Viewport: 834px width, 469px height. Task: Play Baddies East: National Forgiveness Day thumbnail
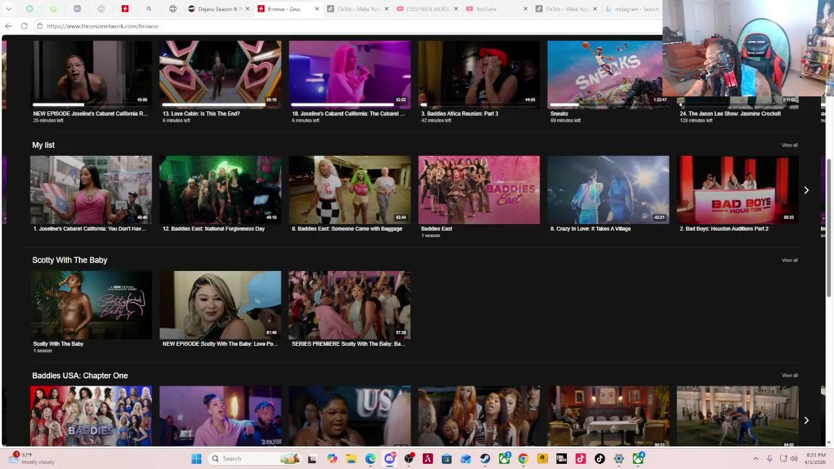(x=220, y=190)
